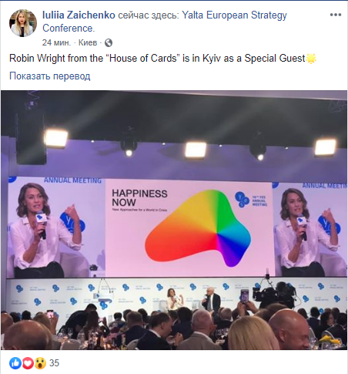Open the three-dots post options menu

[336, 15]
